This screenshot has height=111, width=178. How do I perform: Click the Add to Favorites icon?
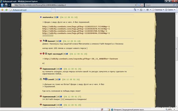pyautogui.click(x=7, y=10)
